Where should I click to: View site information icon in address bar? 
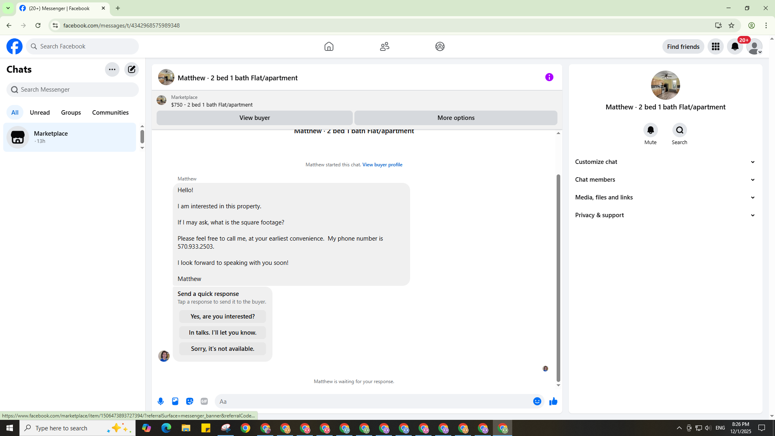click(x=55, y=25)
